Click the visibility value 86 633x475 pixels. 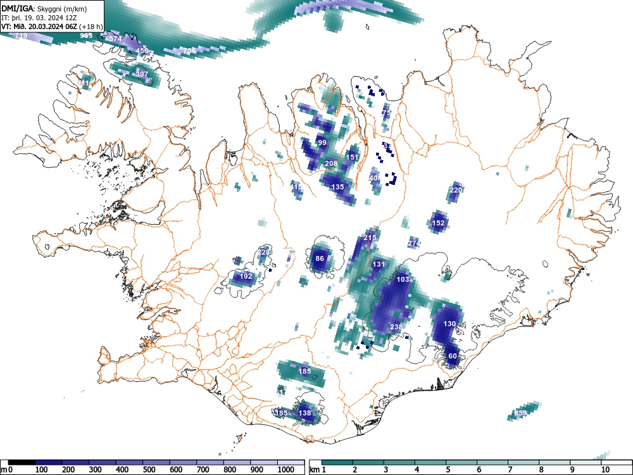point(320,258)
